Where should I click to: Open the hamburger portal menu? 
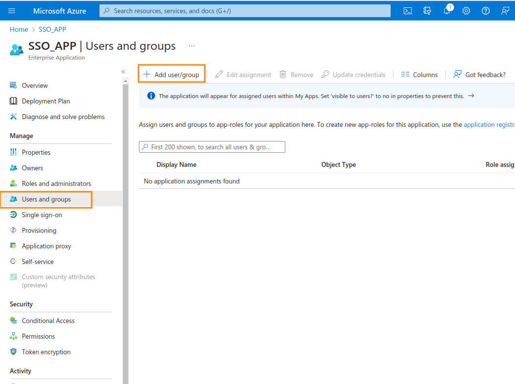click(12, 11)
